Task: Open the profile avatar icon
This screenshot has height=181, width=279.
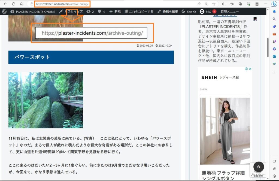Action: click(x=257, y=4)
